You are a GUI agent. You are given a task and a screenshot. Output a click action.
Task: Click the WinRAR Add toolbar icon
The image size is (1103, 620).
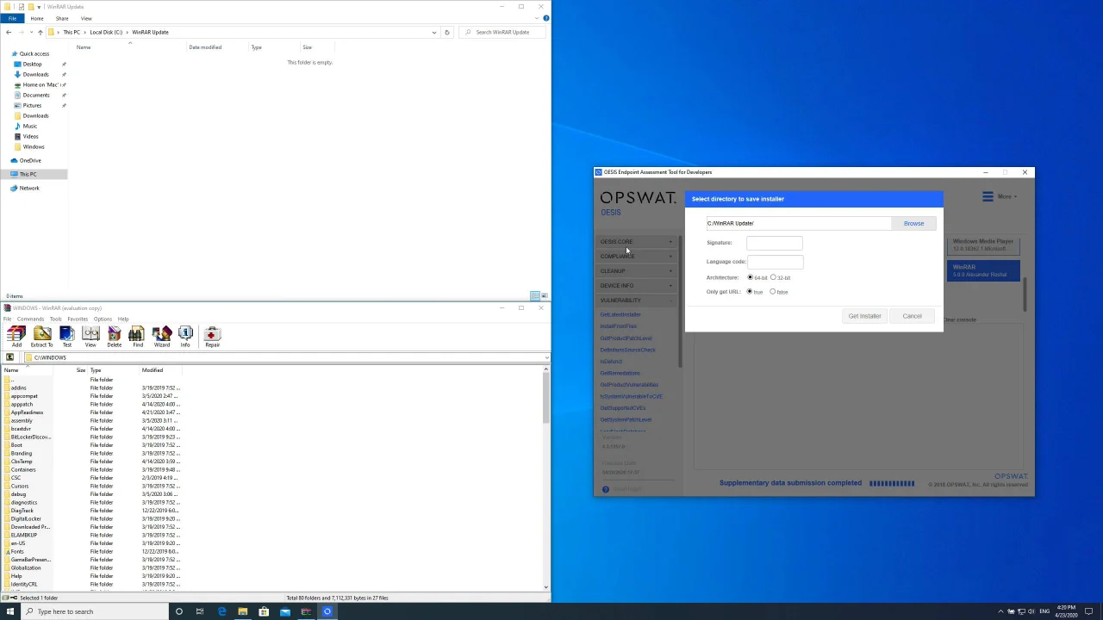(x=16, y=337)
